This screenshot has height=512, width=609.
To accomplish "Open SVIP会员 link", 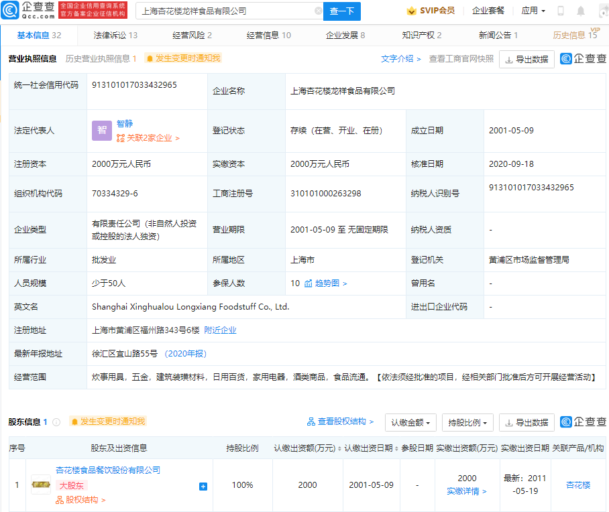I will (x=437, y=11).
